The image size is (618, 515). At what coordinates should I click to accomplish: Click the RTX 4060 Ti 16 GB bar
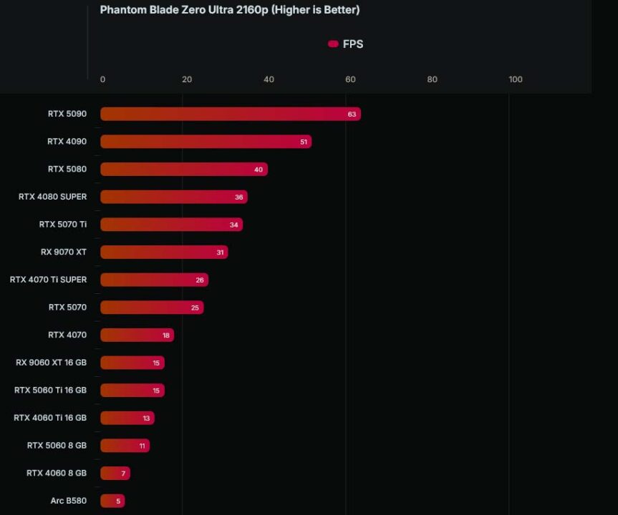pos(127,418)
